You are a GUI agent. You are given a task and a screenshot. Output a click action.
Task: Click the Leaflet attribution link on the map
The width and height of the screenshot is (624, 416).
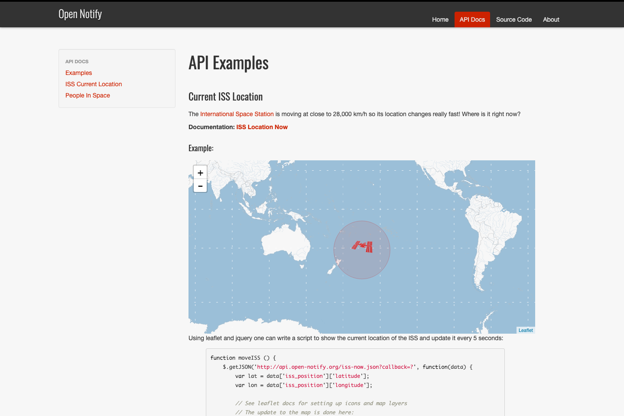pos(525,330)
